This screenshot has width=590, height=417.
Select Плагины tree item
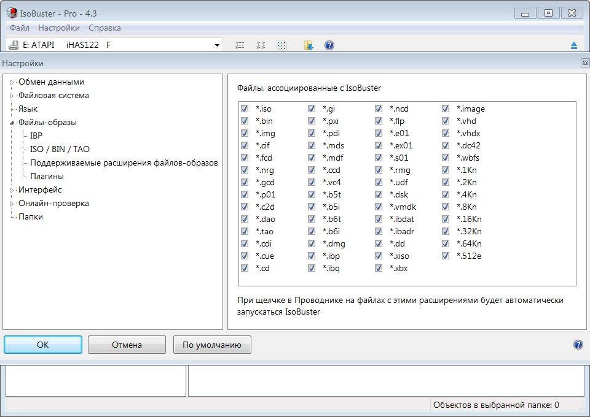point(47,176)
